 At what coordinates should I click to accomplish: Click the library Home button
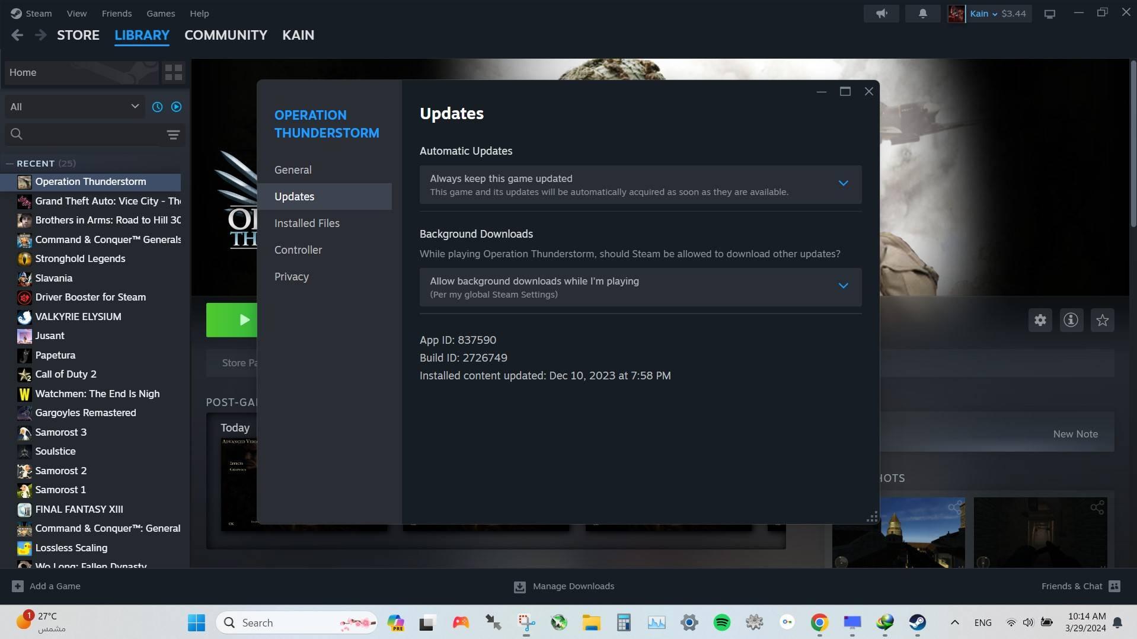82,72
